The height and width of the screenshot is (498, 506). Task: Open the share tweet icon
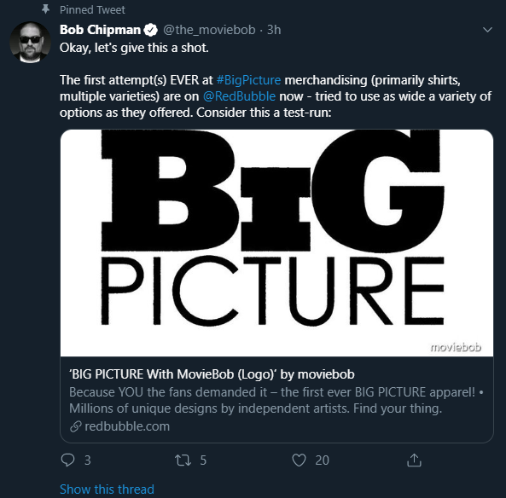coord(414,460)
